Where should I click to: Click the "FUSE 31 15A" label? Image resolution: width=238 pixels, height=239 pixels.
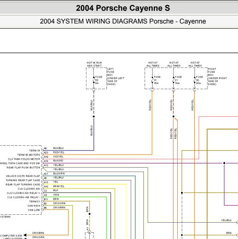click(157, 80)
